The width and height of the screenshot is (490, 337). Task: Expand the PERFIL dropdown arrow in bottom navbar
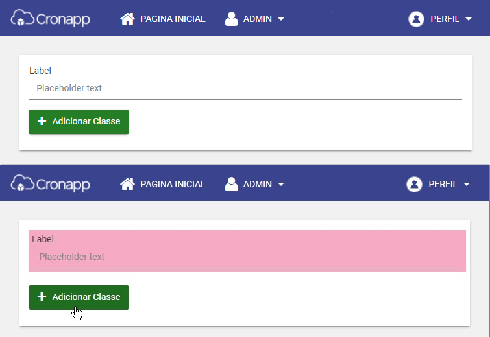467,185
